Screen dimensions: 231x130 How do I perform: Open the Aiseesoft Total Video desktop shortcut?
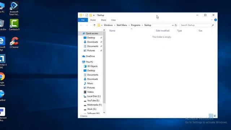tap(14, 9)
